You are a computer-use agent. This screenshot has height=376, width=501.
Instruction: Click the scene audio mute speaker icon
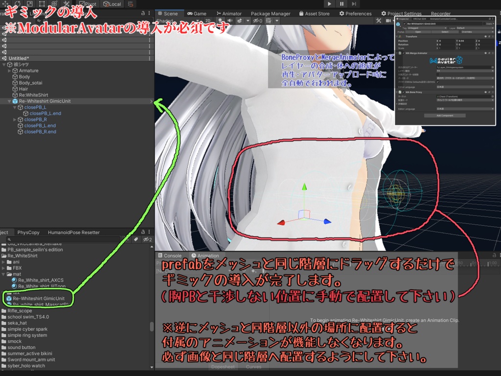230,21
